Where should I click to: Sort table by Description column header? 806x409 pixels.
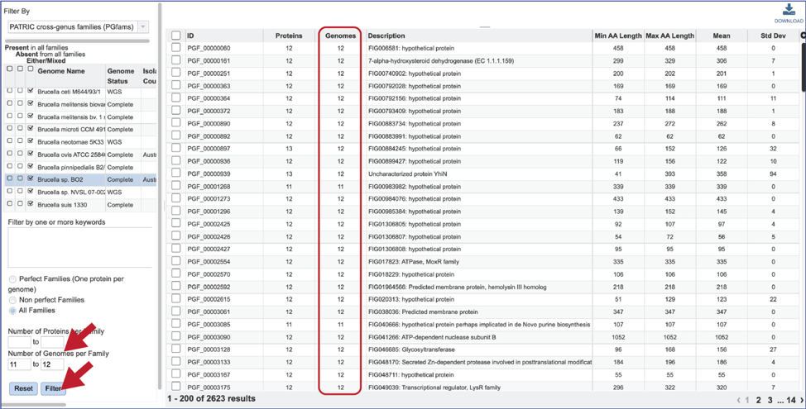tap(386, 36)
